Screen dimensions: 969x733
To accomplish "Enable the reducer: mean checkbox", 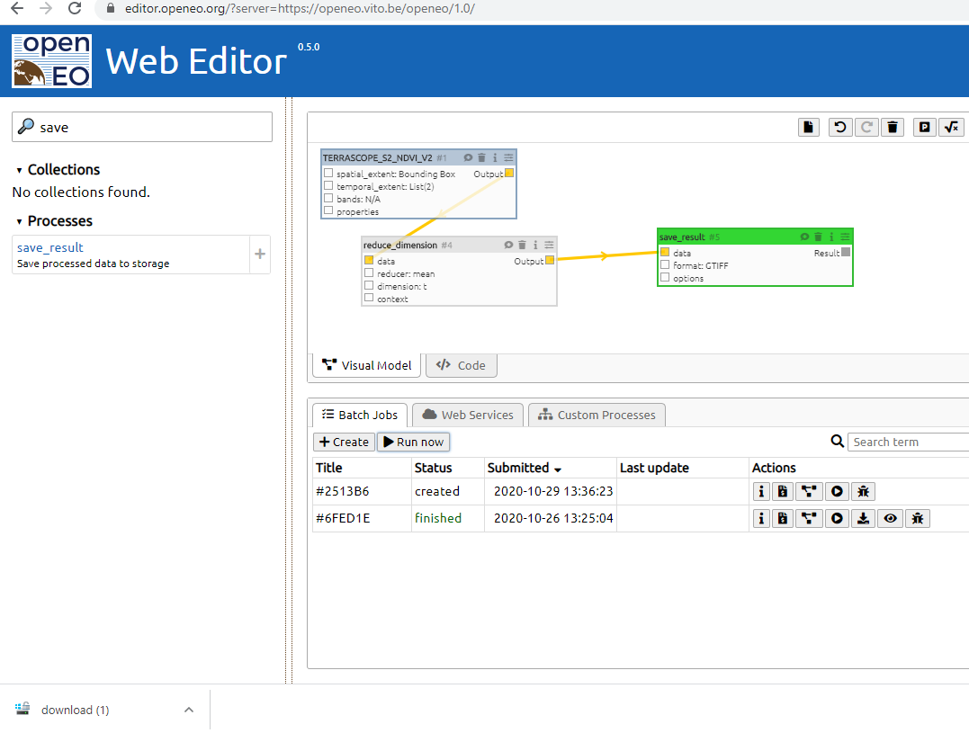I will point(368,273).
